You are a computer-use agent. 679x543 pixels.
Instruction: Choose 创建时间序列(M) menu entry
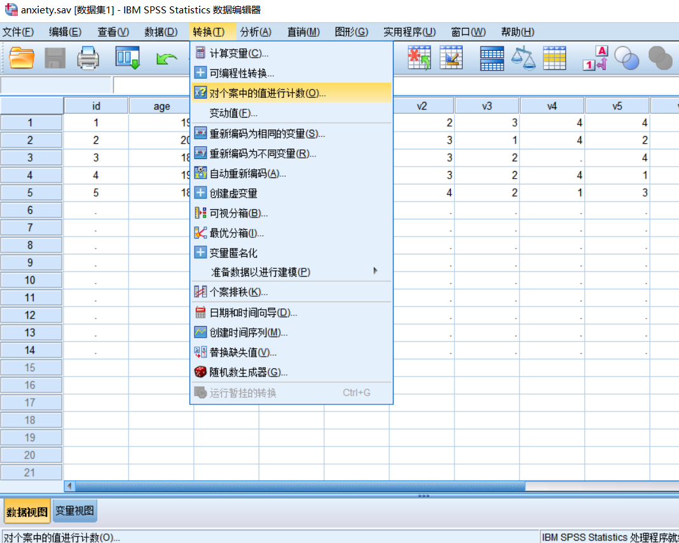click(291, 333)
